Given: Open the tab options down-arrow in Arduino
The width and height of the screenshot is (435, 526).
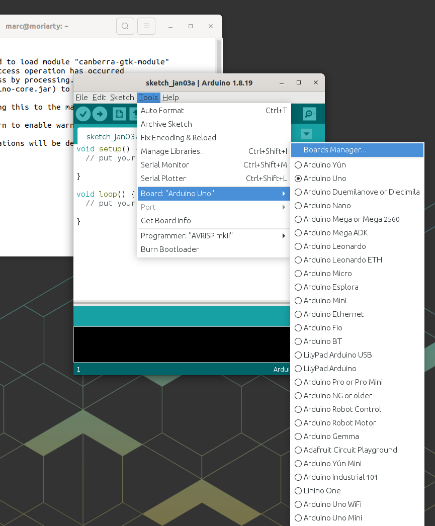Looking at the screenshot, I should coord(306,134).
